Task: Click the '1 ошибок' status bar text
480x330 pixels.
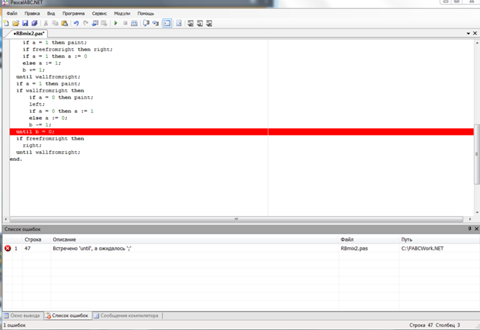Action: 14,325
